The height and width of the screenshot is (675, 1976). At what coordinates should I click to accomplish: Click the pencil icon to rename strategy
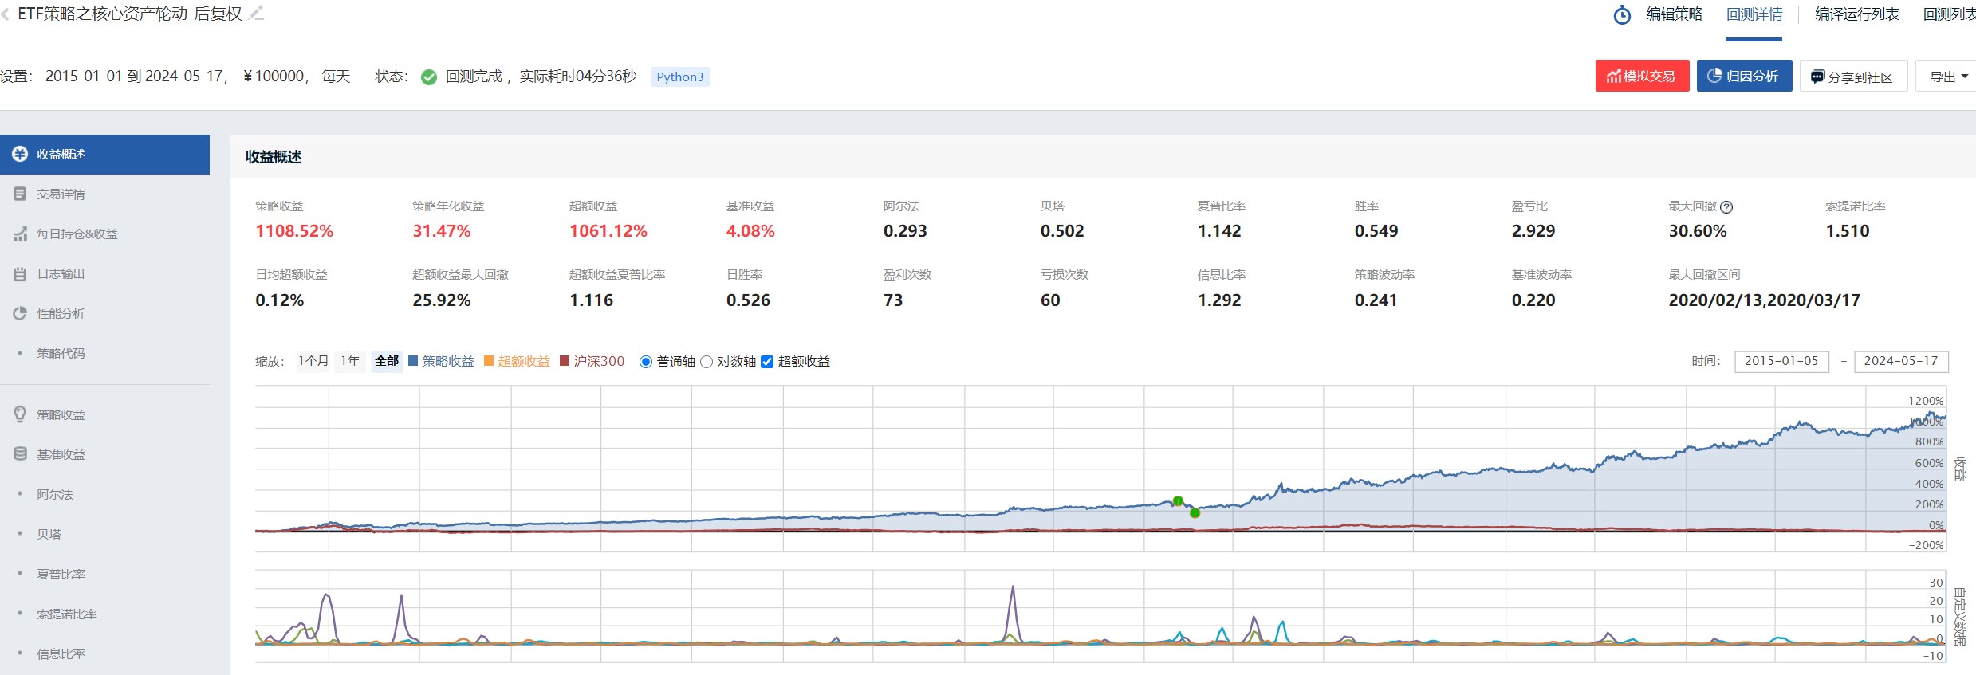click(x=256, y=14)
